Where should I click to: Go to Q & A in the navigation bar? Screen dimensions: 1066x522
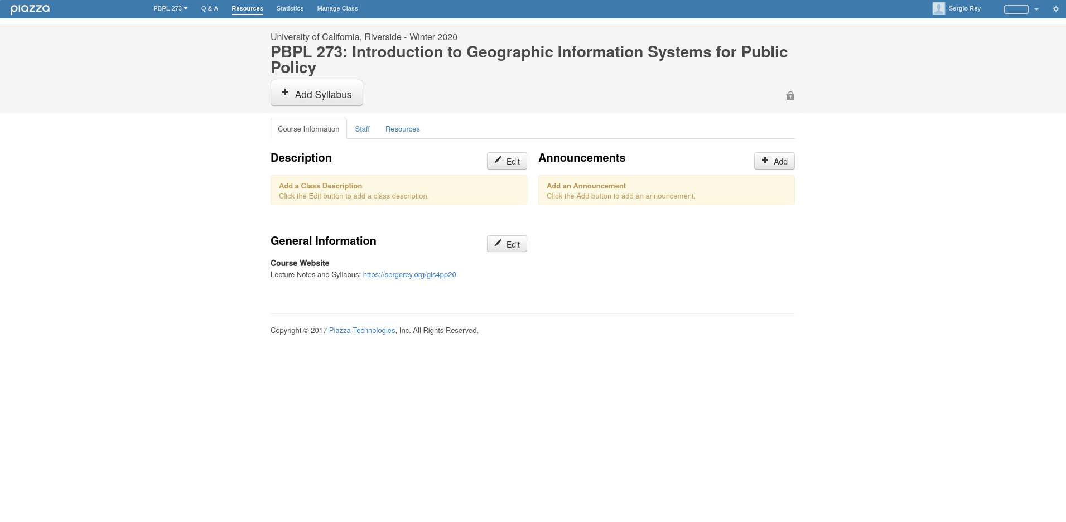(x=210, y=8)
